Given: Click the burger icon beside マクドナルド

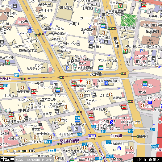Looking at the screenshot, I should tap(40, 125).
